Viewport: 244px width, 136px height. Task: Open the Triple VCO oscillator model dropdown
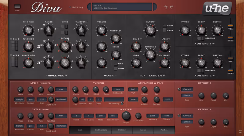(x=66, y=75)
